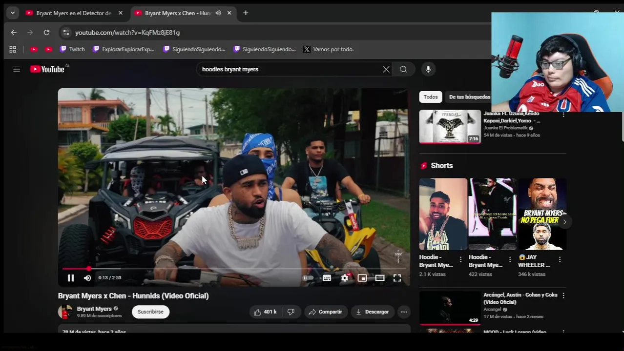The image size is (624, 351).
Task: Mute the video volume speaker
Action: [x=87, y=278]
